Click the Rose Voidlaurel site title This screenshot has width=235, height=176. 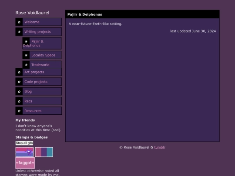32,13
